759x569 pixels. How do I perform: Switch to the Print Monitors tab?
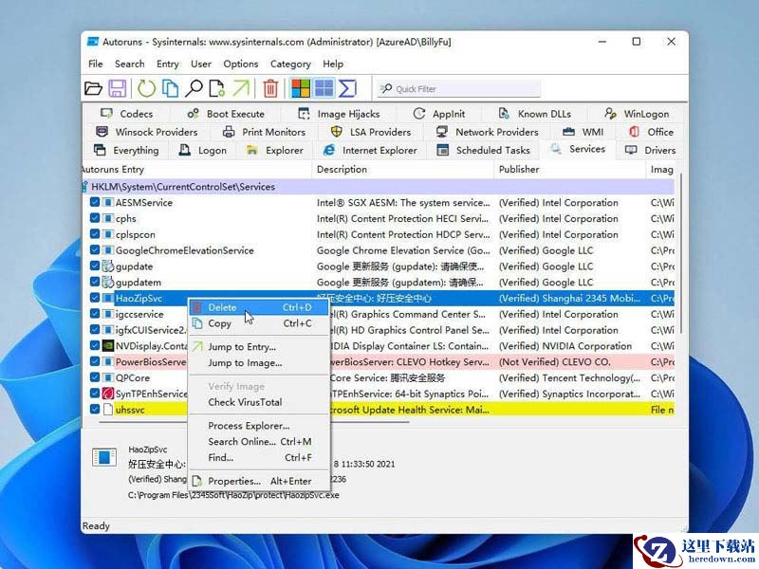[x=264, y=132]
